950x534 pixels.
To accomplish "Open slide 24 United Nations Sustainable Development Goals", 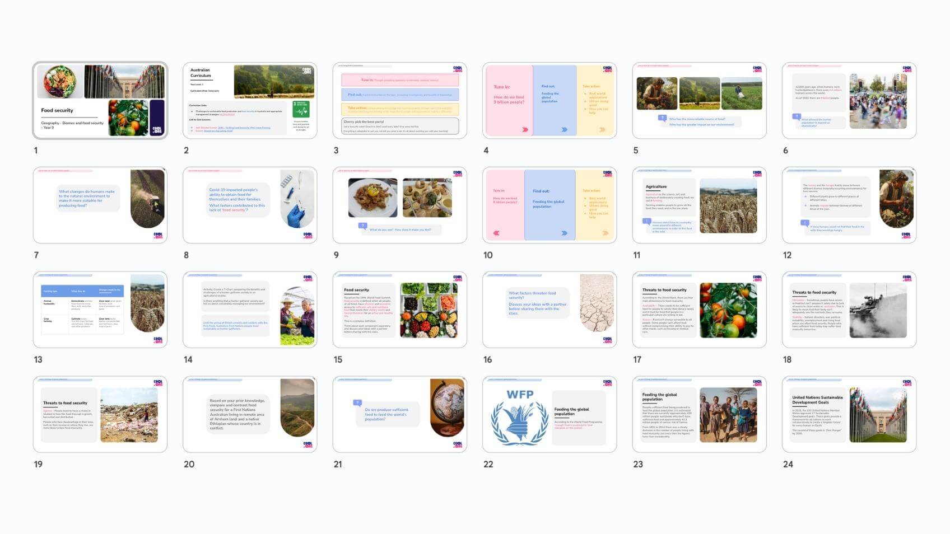I will pyautogui.click(x=849, y=414).
